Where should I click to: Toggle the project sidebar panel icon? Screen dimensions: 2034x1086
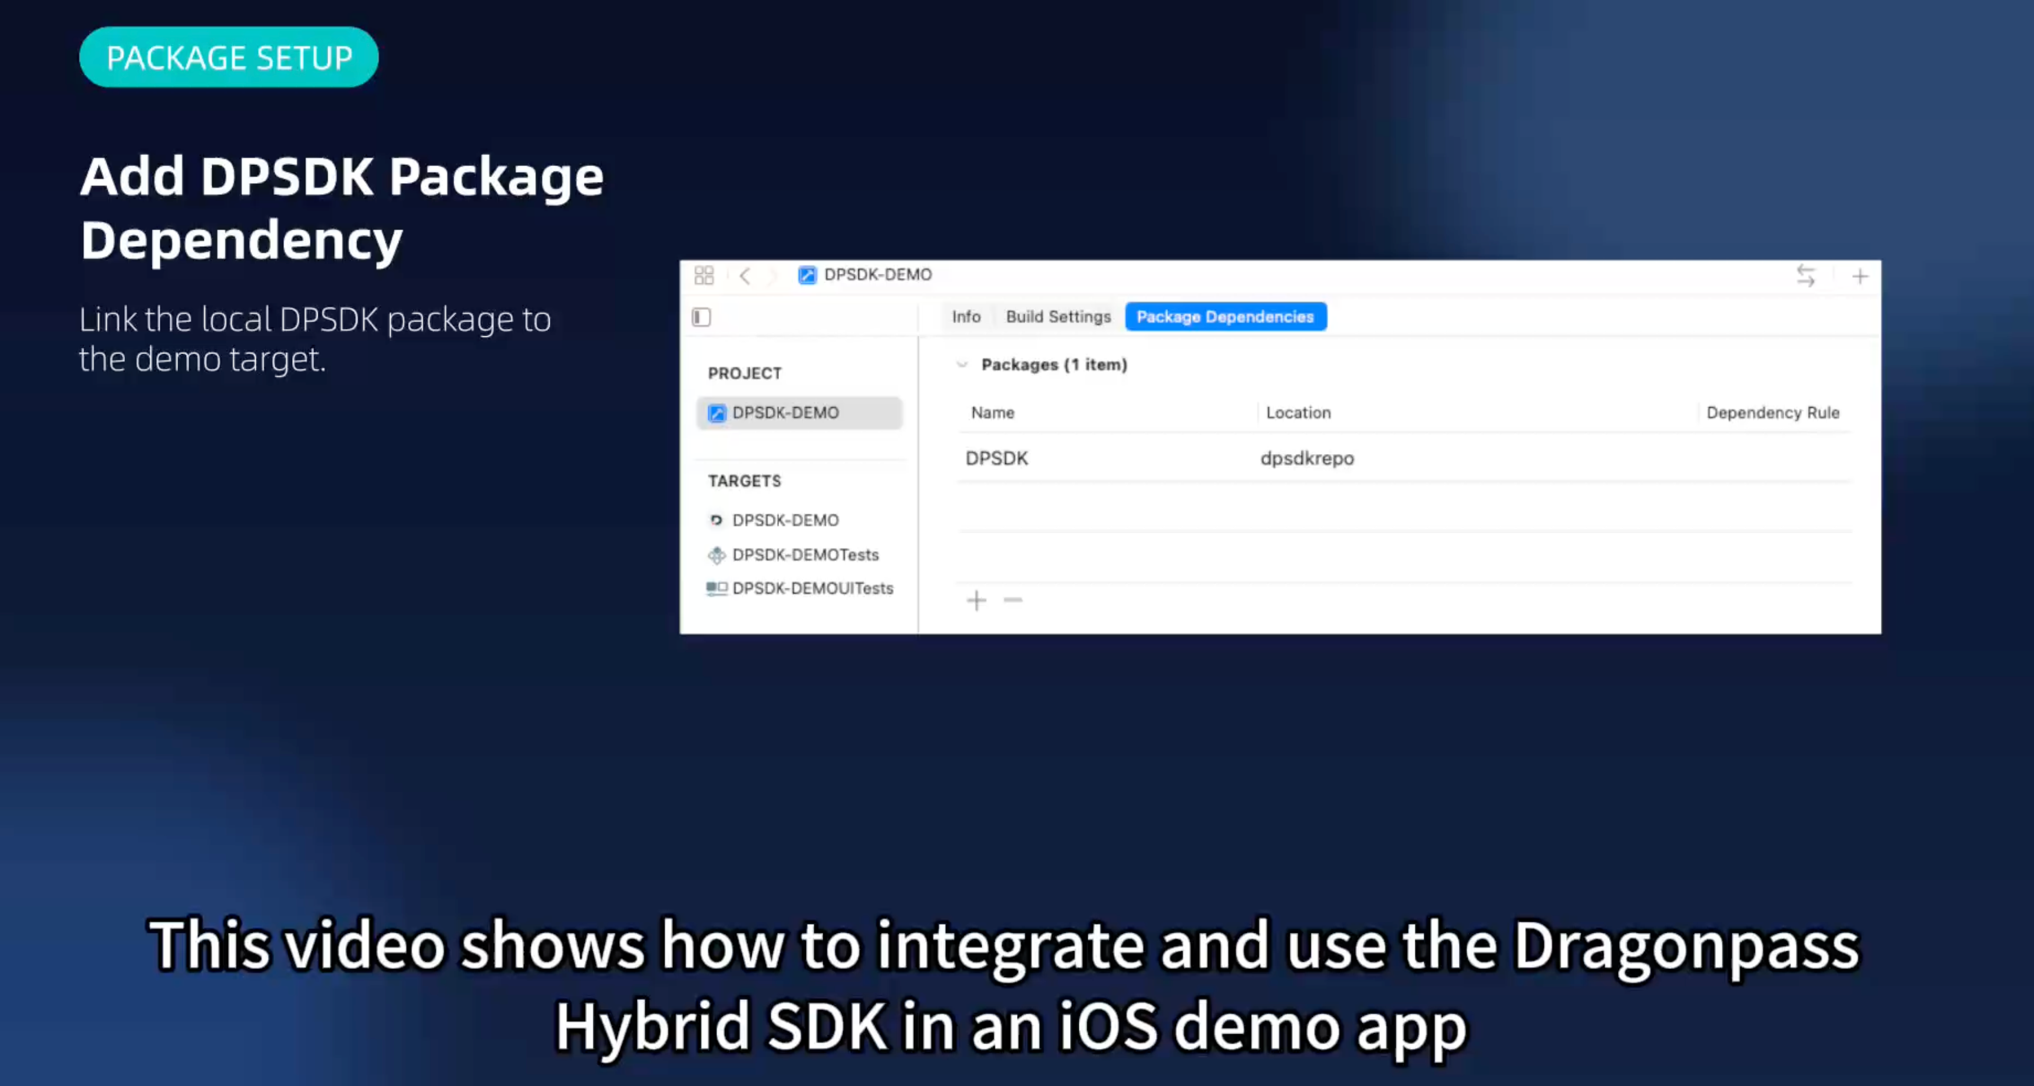[701, 317]
